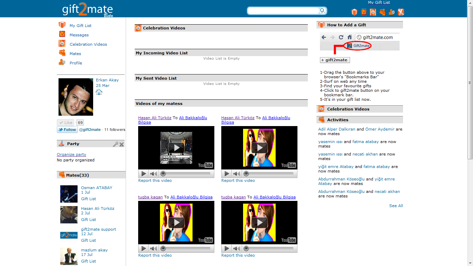The width and height of the screenshot is (473, 266).
Task: Open gift list via header gift box icon
Action: [x=354, y=12]
